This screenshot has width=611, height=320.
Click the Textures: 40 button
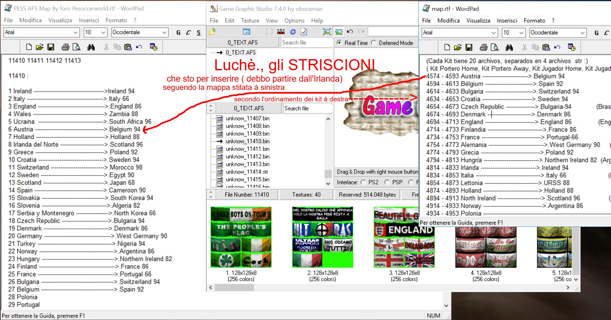(306, 194)
